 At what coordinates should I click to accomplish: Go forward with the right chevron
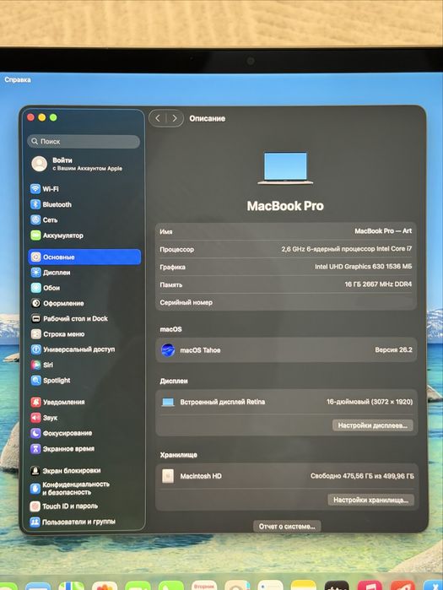coord(175,118)
